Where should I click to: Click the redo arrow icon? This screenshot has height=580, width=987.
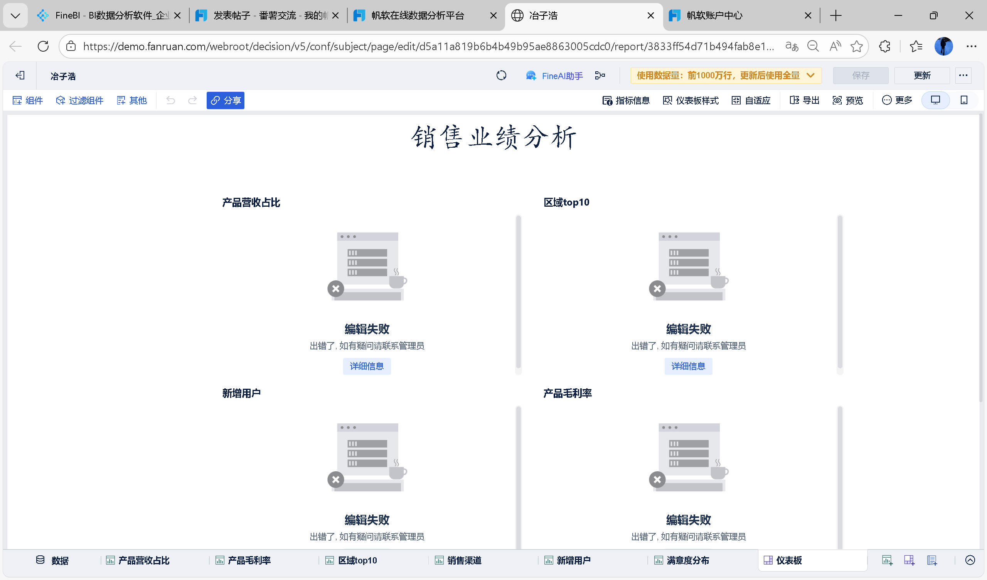point(192,100)
